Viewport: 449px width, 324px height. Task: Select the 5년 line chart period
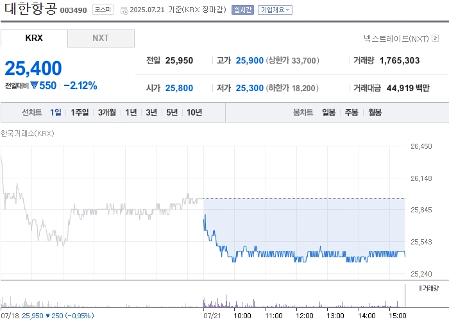coord(172,112)
